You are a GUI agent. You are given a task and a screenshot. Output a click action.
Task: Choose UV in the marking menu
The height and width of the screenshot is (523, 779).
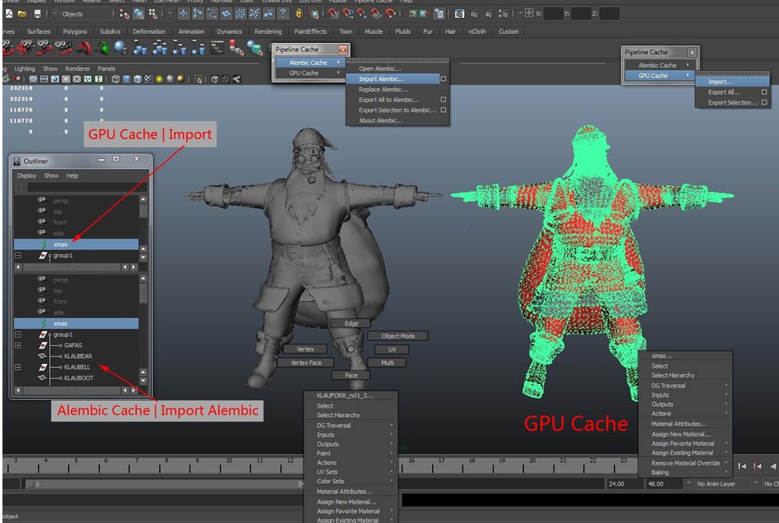(392, 349)
